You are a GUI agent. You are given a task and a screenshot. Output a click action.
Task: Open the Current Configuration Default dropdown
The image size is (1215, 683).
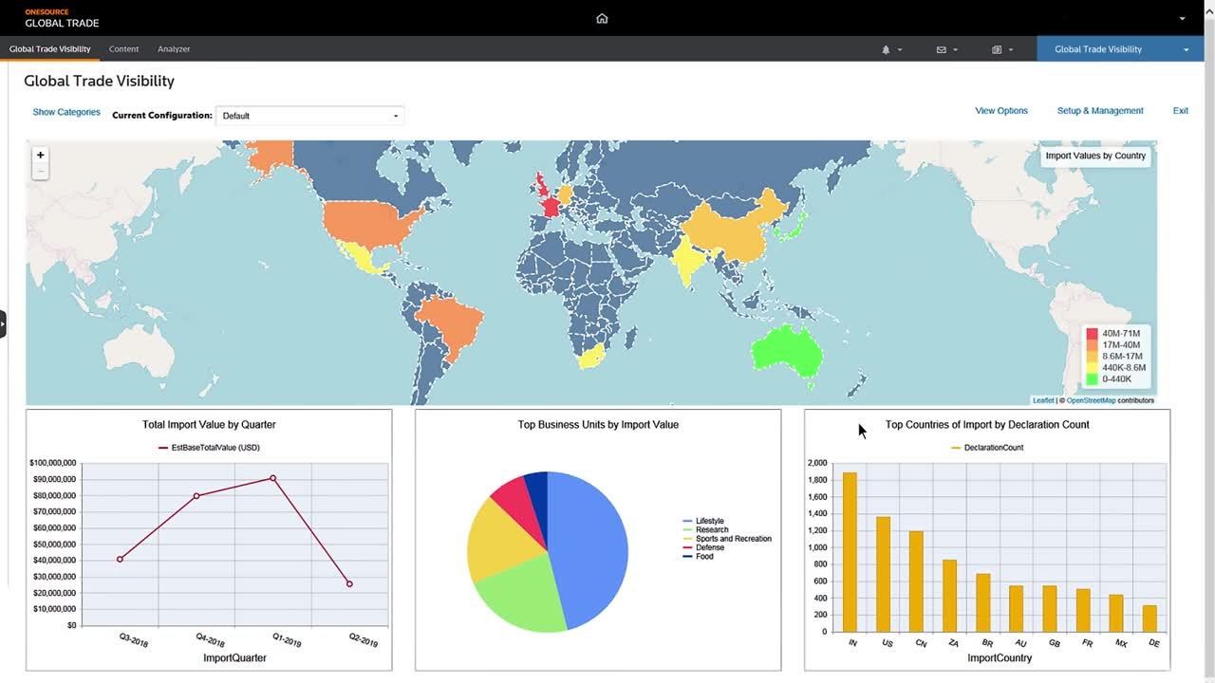(x=309, y=116)
